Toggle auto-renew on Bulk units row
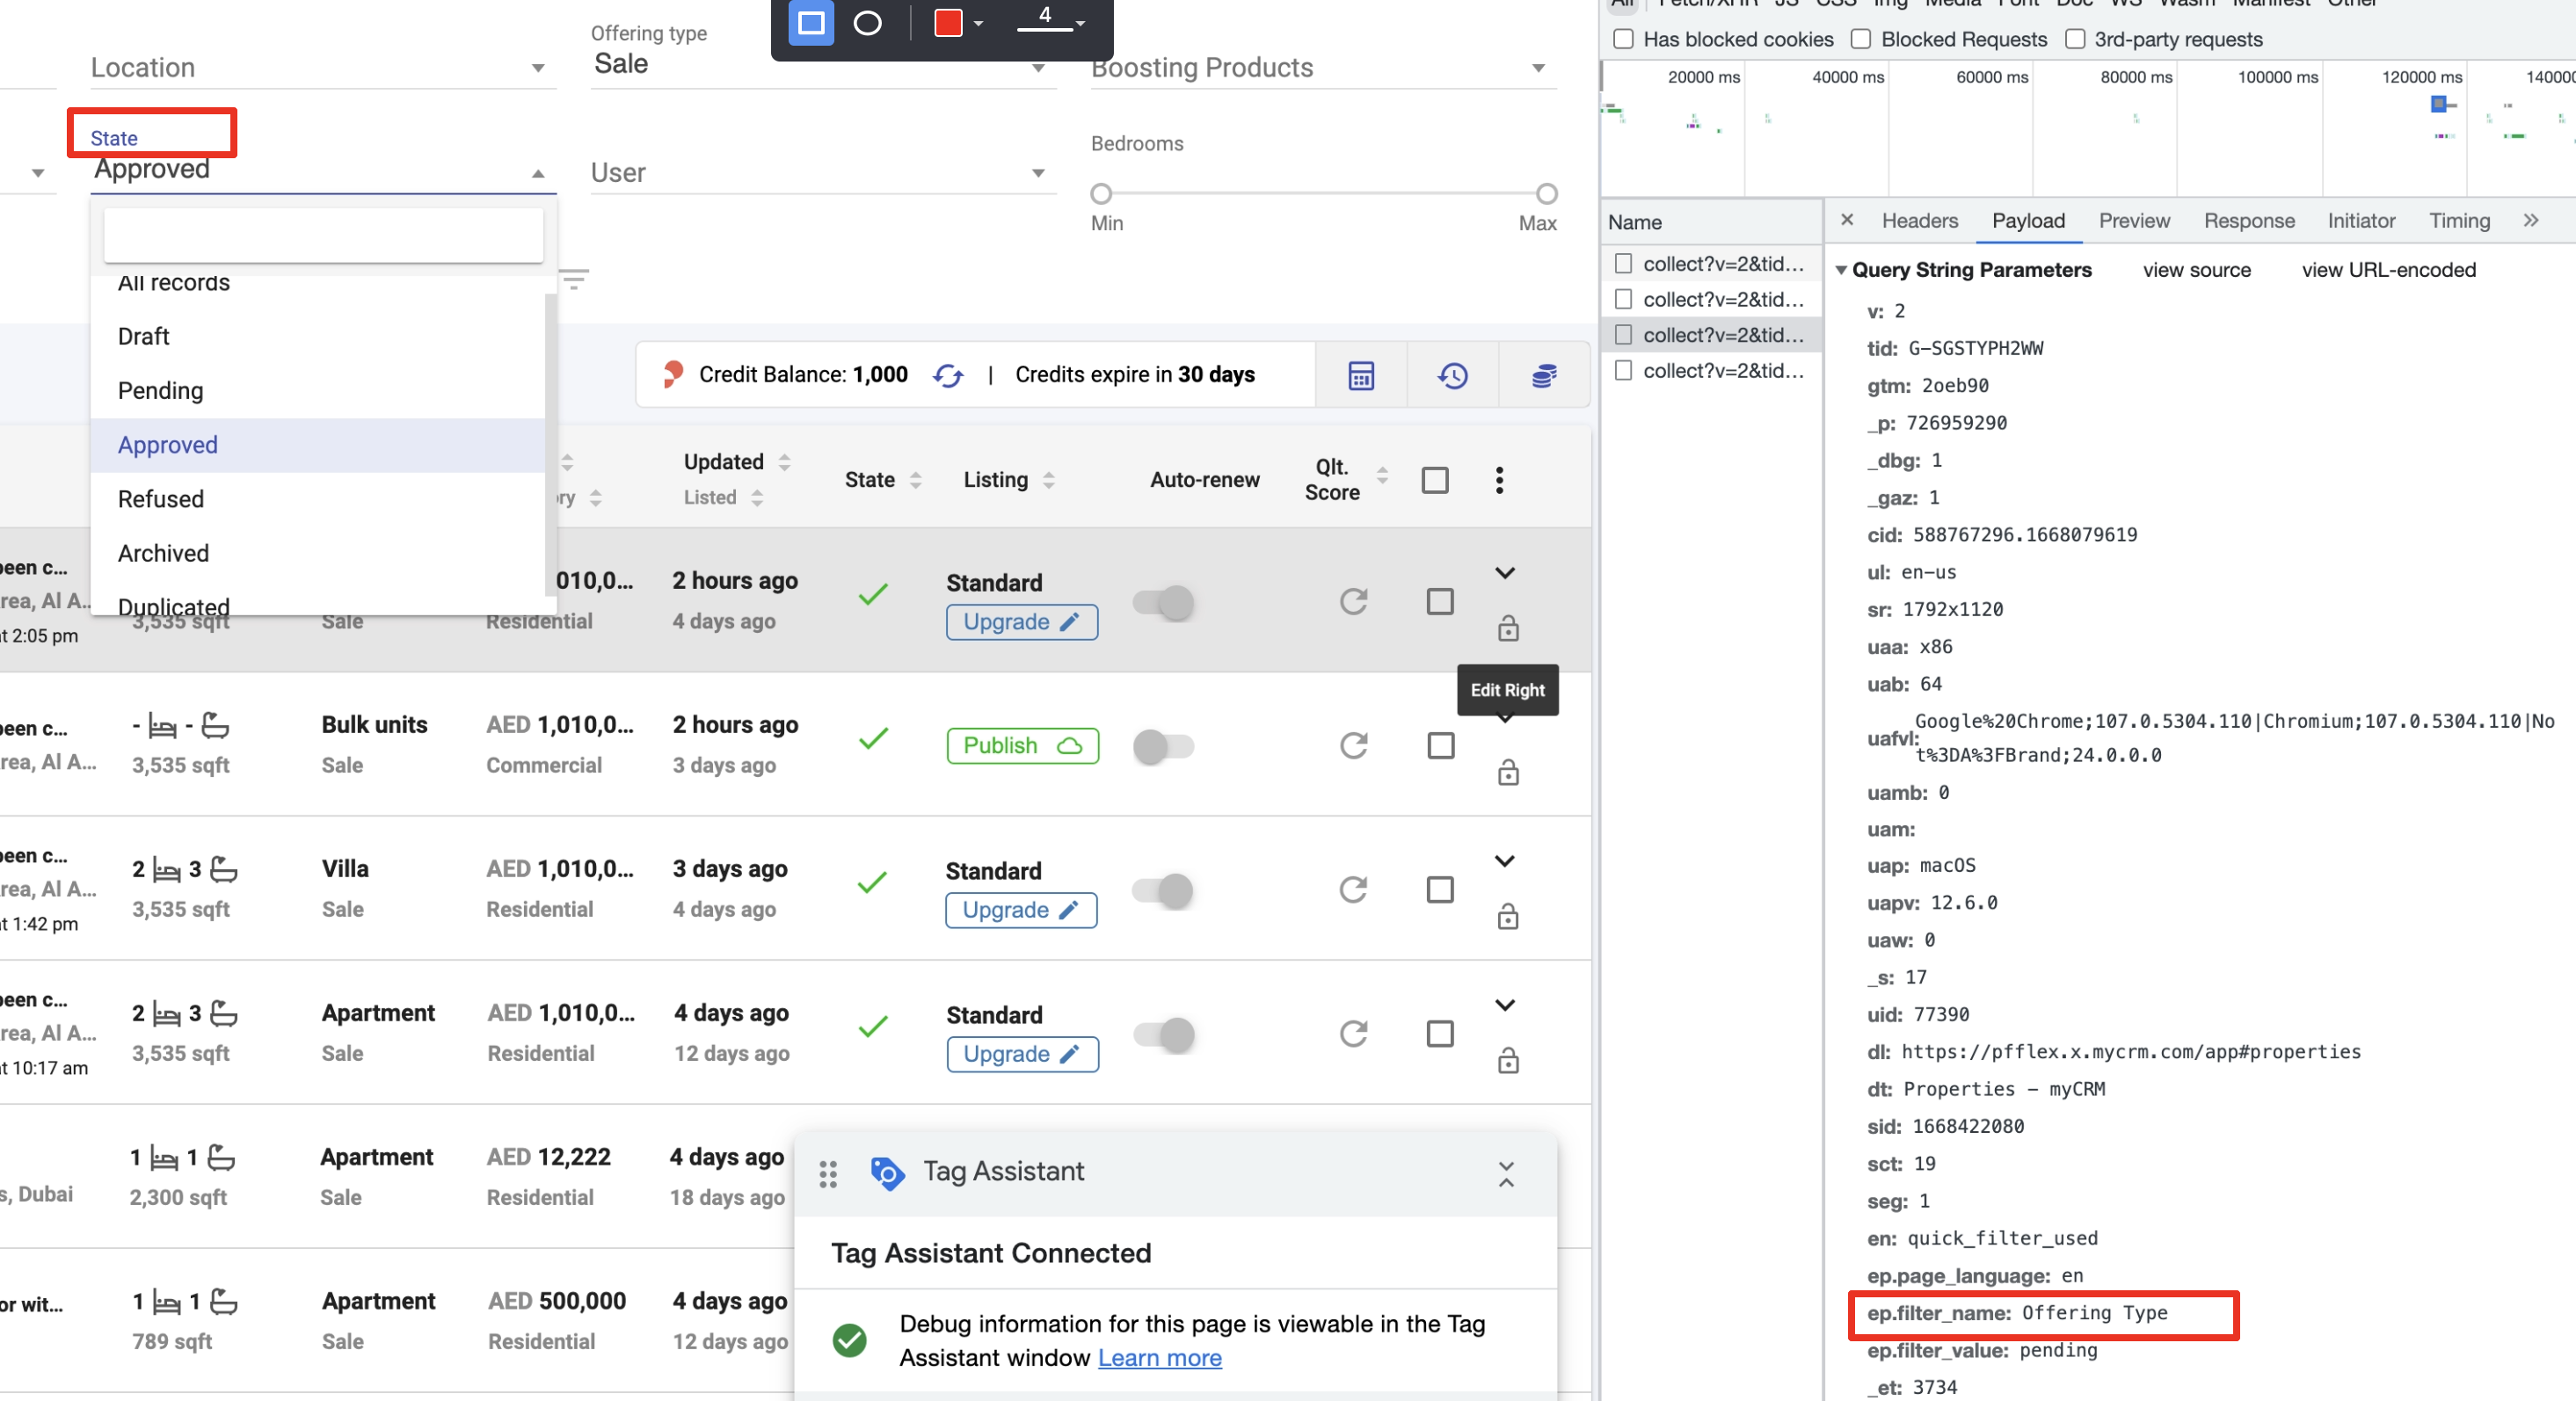 coord(1162,746)
